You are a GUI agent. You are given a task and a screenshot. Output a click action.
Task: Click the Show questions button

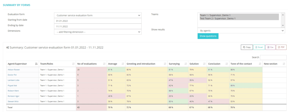click(208, 36)
